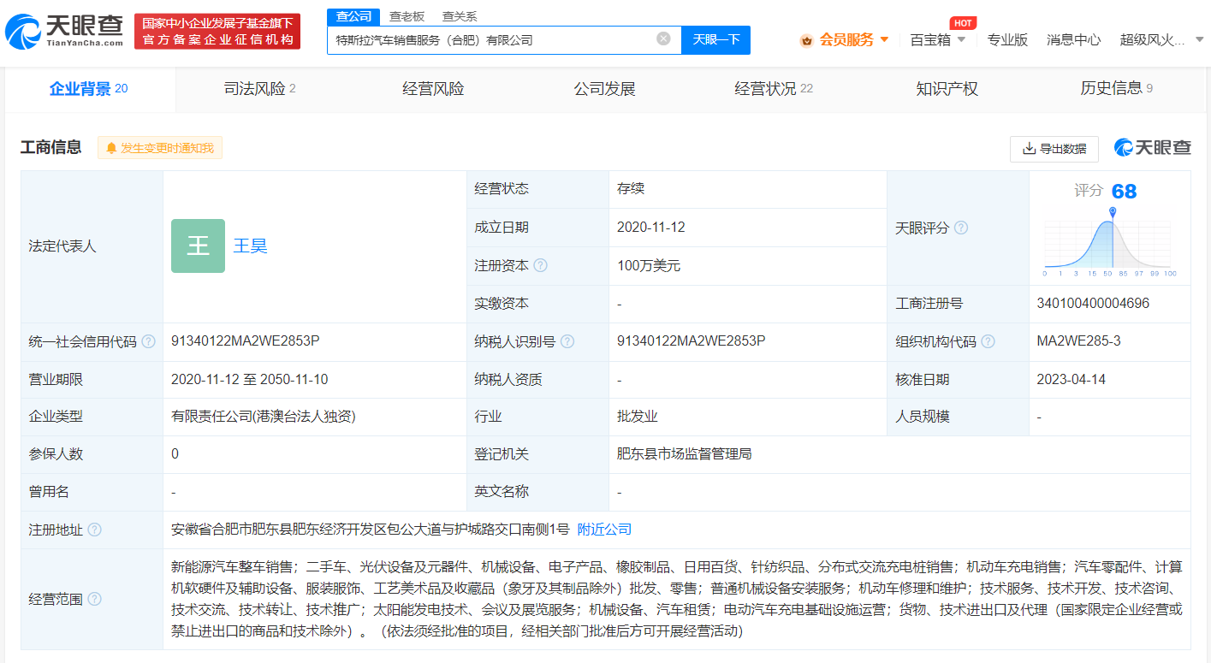Select the 查老板 search tab
The width and height of the screenshot is (1211, 663).
click(x=407, y=16)
